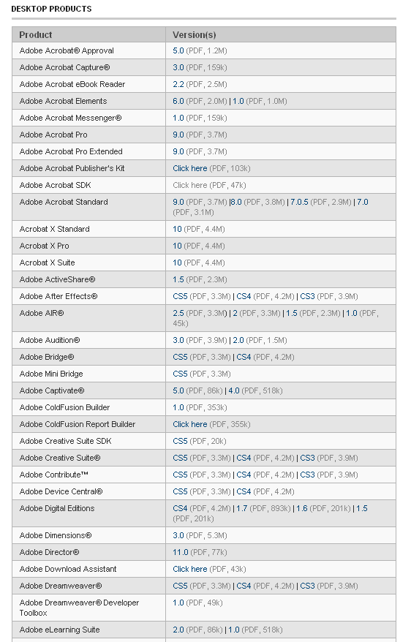Open After Effects CS3 link
This screenshot has height=642, width=411.
click(x=307, y=296)
